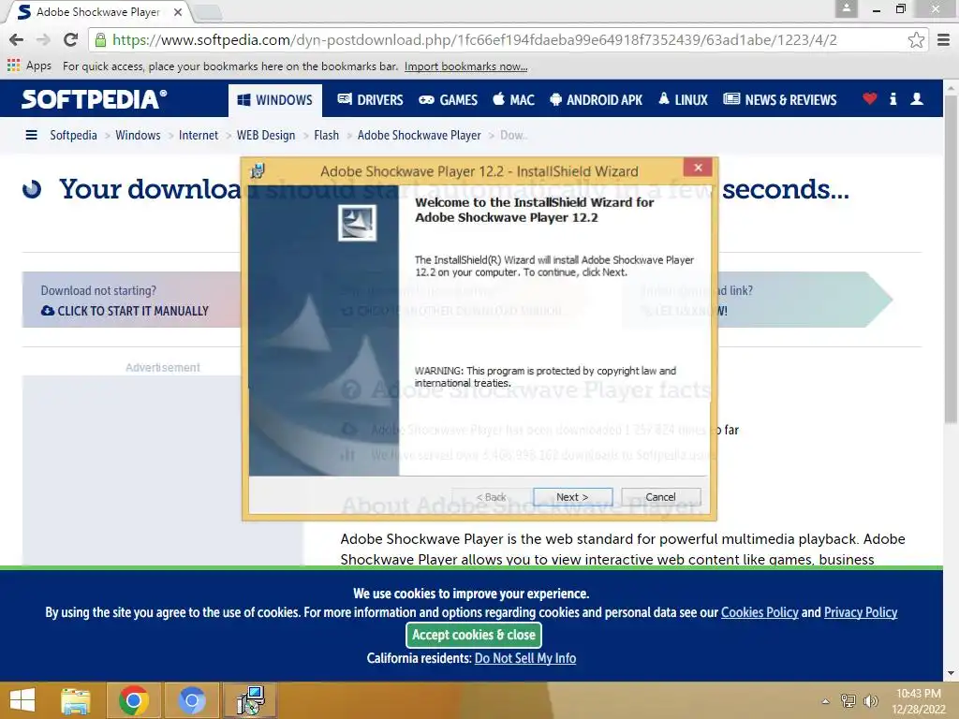Click the Softpedia logo
The height and width of the screenshot is (719, 959).
[95, 99]
